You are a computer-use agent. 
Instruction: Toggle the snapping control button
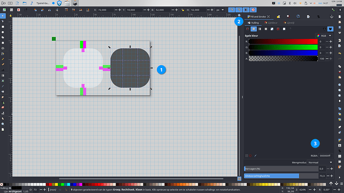tap(333, 10)
